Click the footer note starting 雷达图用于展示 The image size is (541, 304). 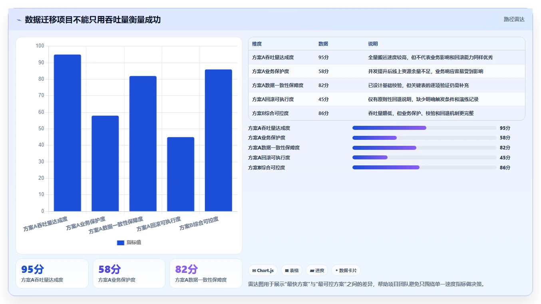tap(366, 284)
